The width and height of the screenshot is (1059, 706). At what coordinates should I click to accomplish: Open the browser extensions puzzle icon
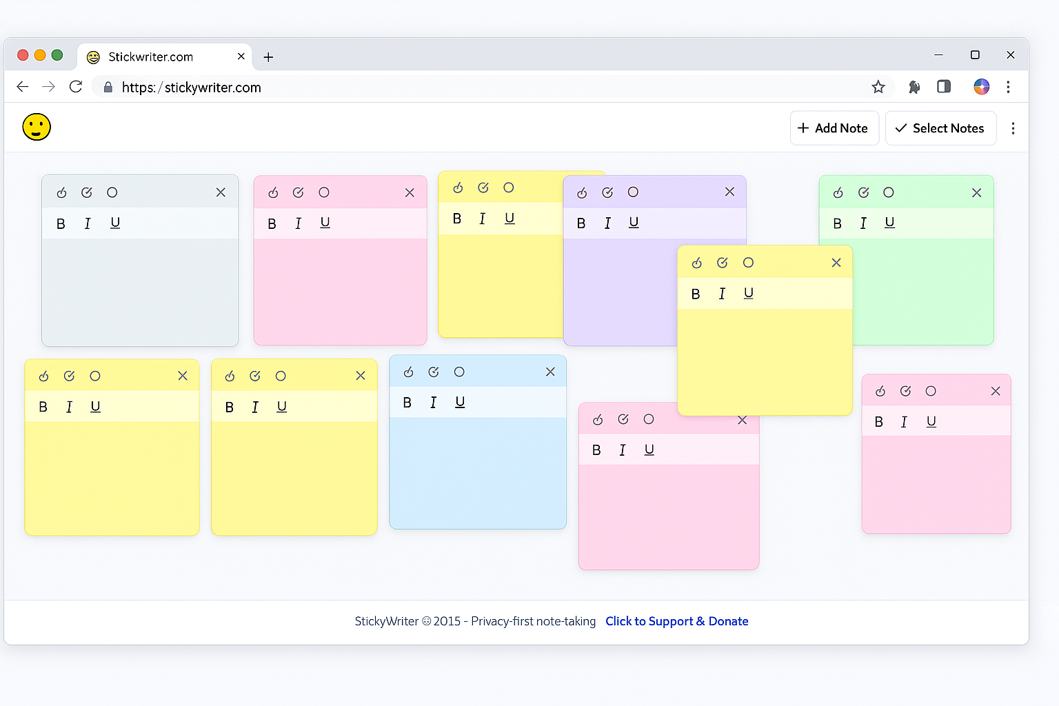coord(914,87)
